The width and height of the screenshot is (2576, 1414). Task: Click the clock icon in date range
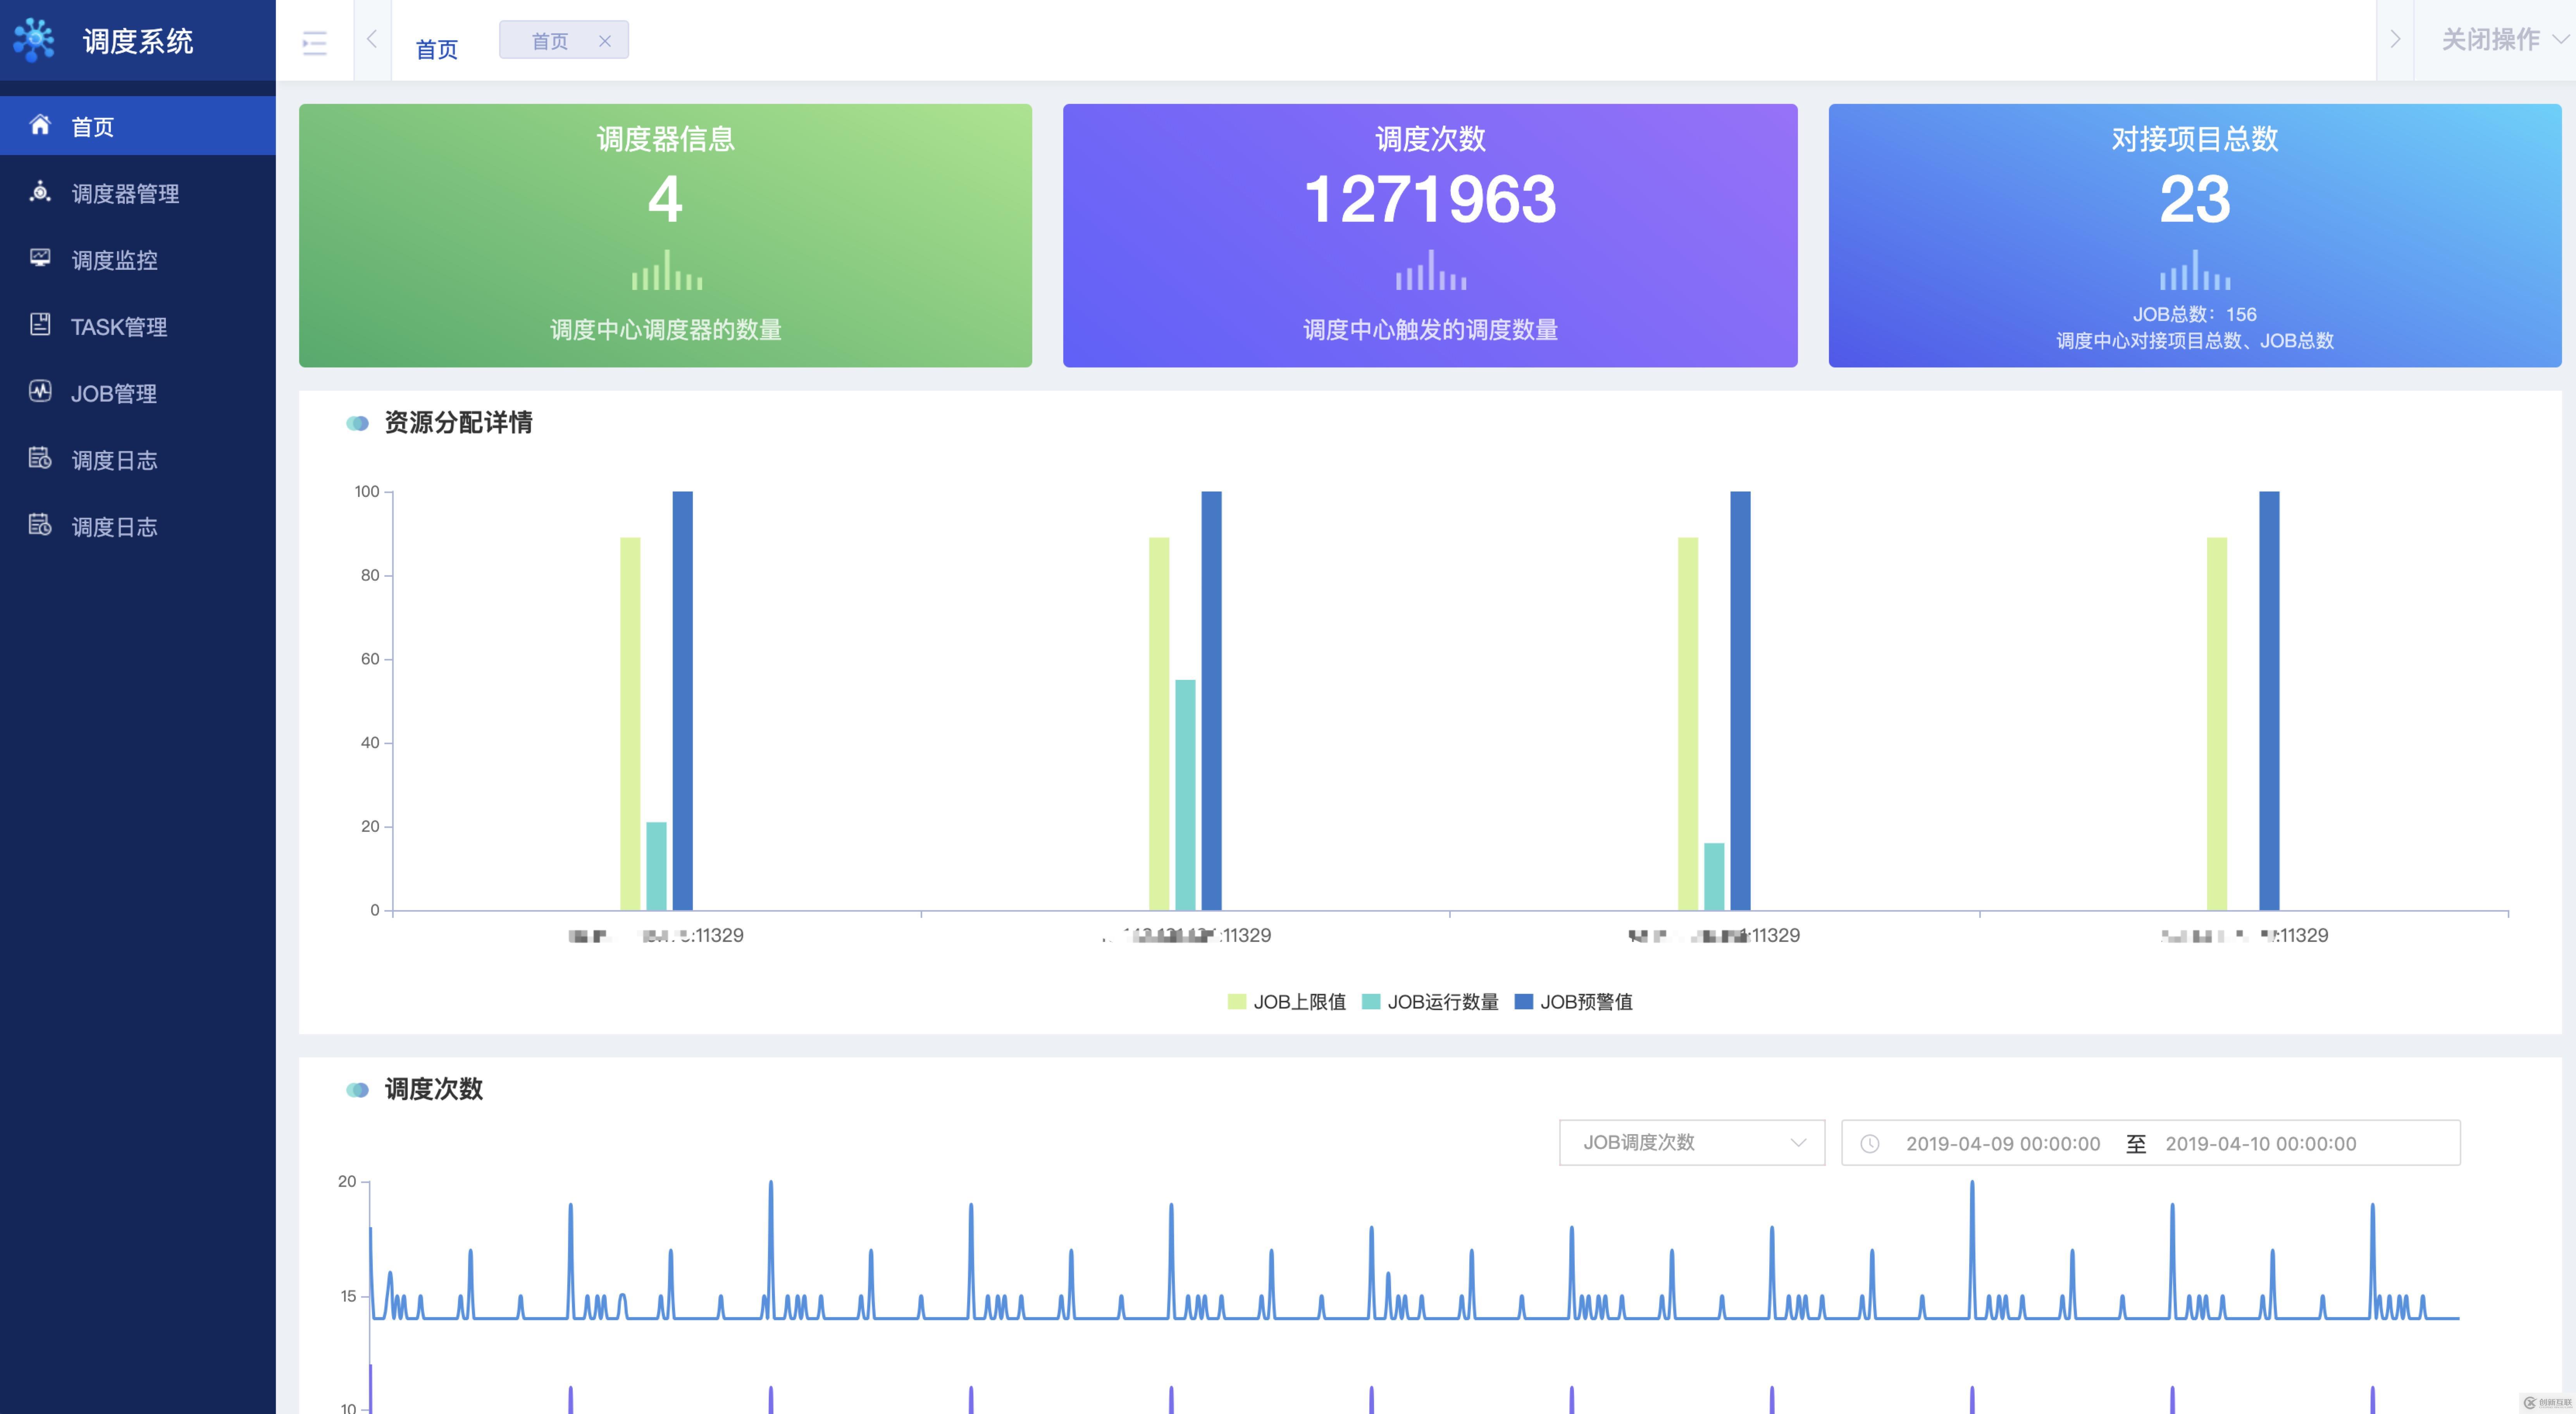tap(1869, 1143)
